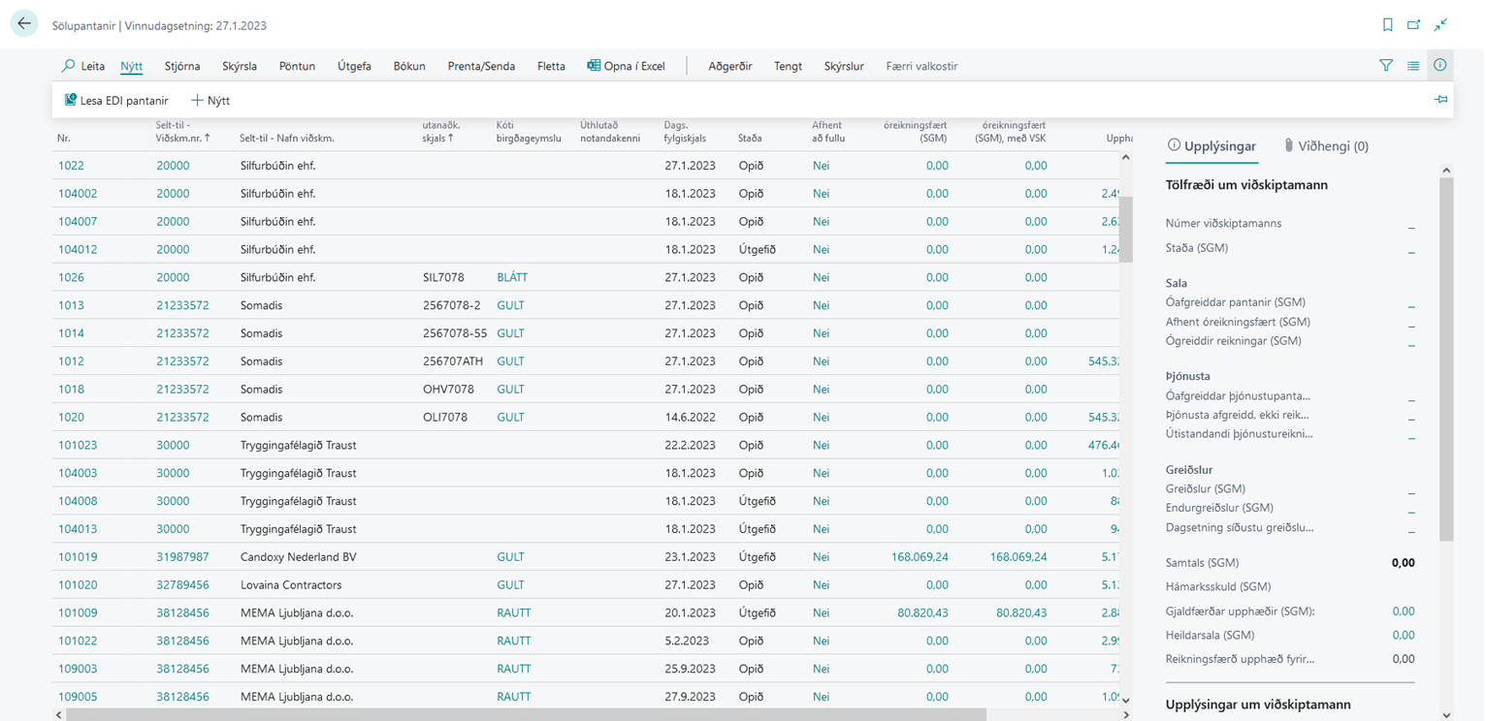Select the Aðgerðir menu

[x=730, y=67]
